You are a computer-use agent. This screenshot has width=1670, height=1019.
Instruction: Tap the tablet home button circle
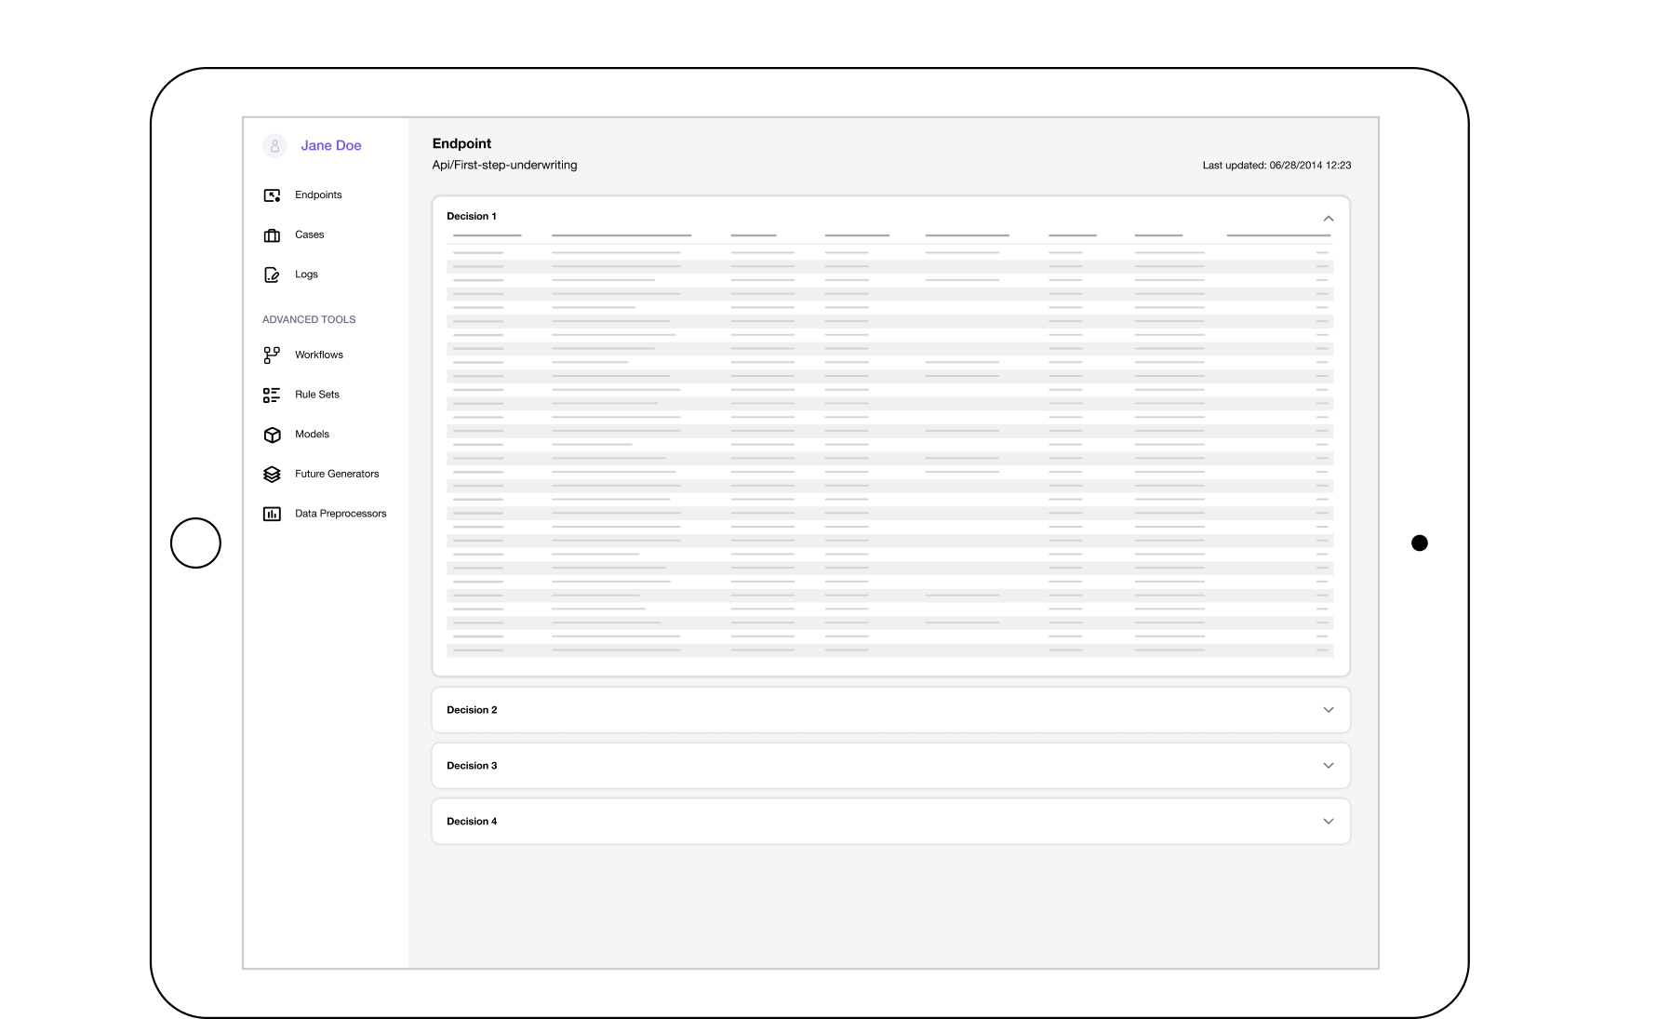(195, 543)
